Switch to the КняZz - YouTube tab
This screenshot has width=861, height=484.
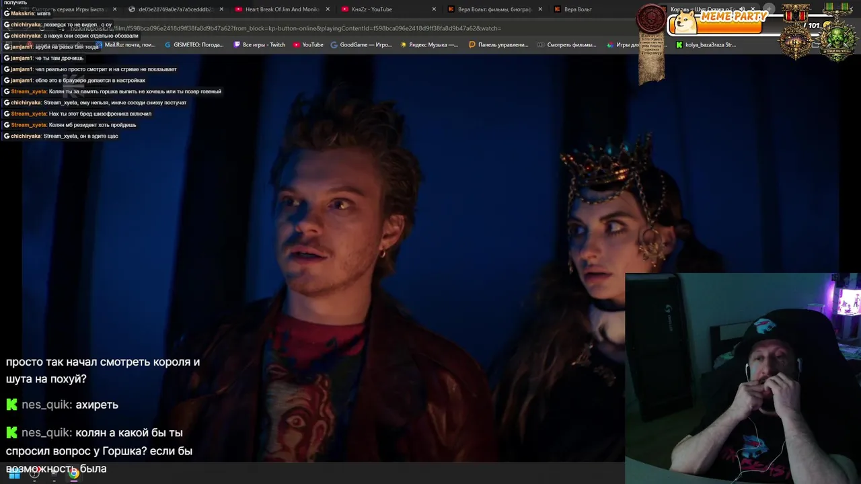pos(371,9)
